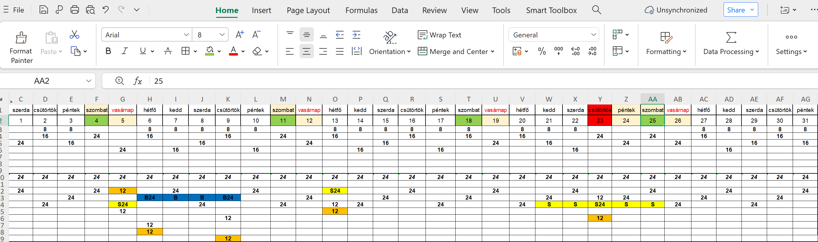Click the Format Painter brush

(x=21, y=38)
